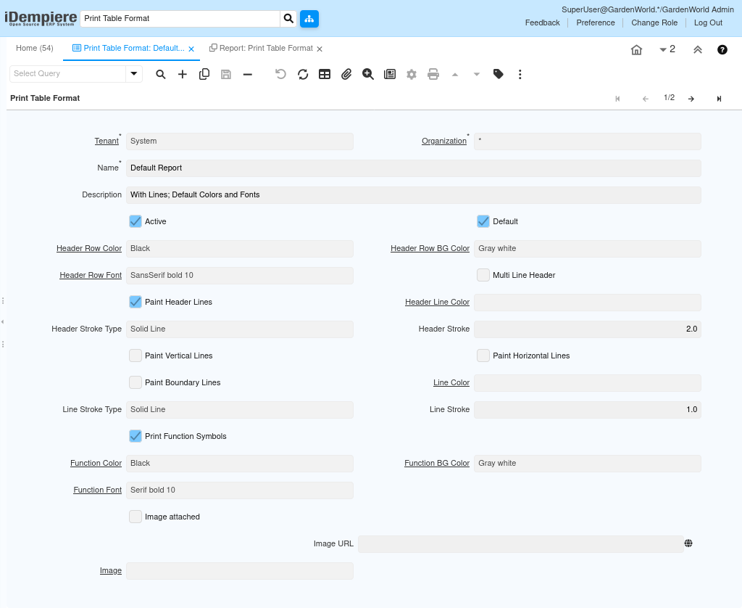Go to next record arrow
The height and width of the screenshot is (608, 742).
tap(691, 99)
